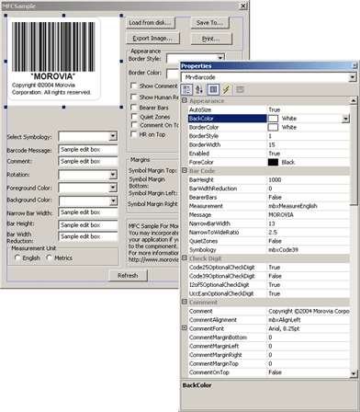Open the MrvBarcode object dropdown
Image resolution: width=360 pixels, height=412 pixels.
pos(353,77)
